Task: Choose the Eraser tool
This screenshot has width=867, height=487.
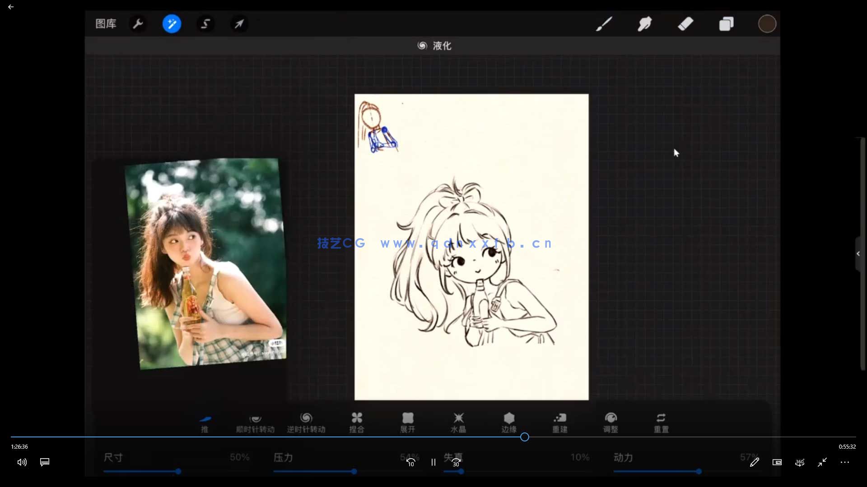Action: (685, 23)
